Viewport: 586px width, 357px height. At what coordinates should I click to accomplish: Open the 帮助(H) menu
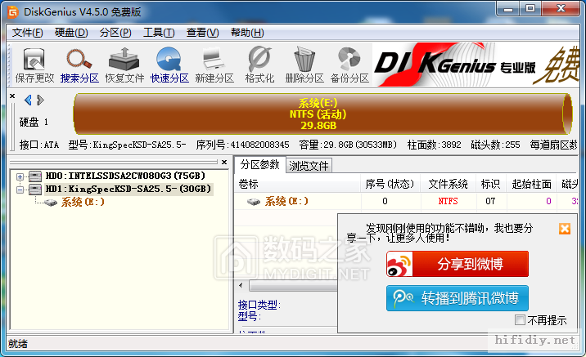click(247, 33)
